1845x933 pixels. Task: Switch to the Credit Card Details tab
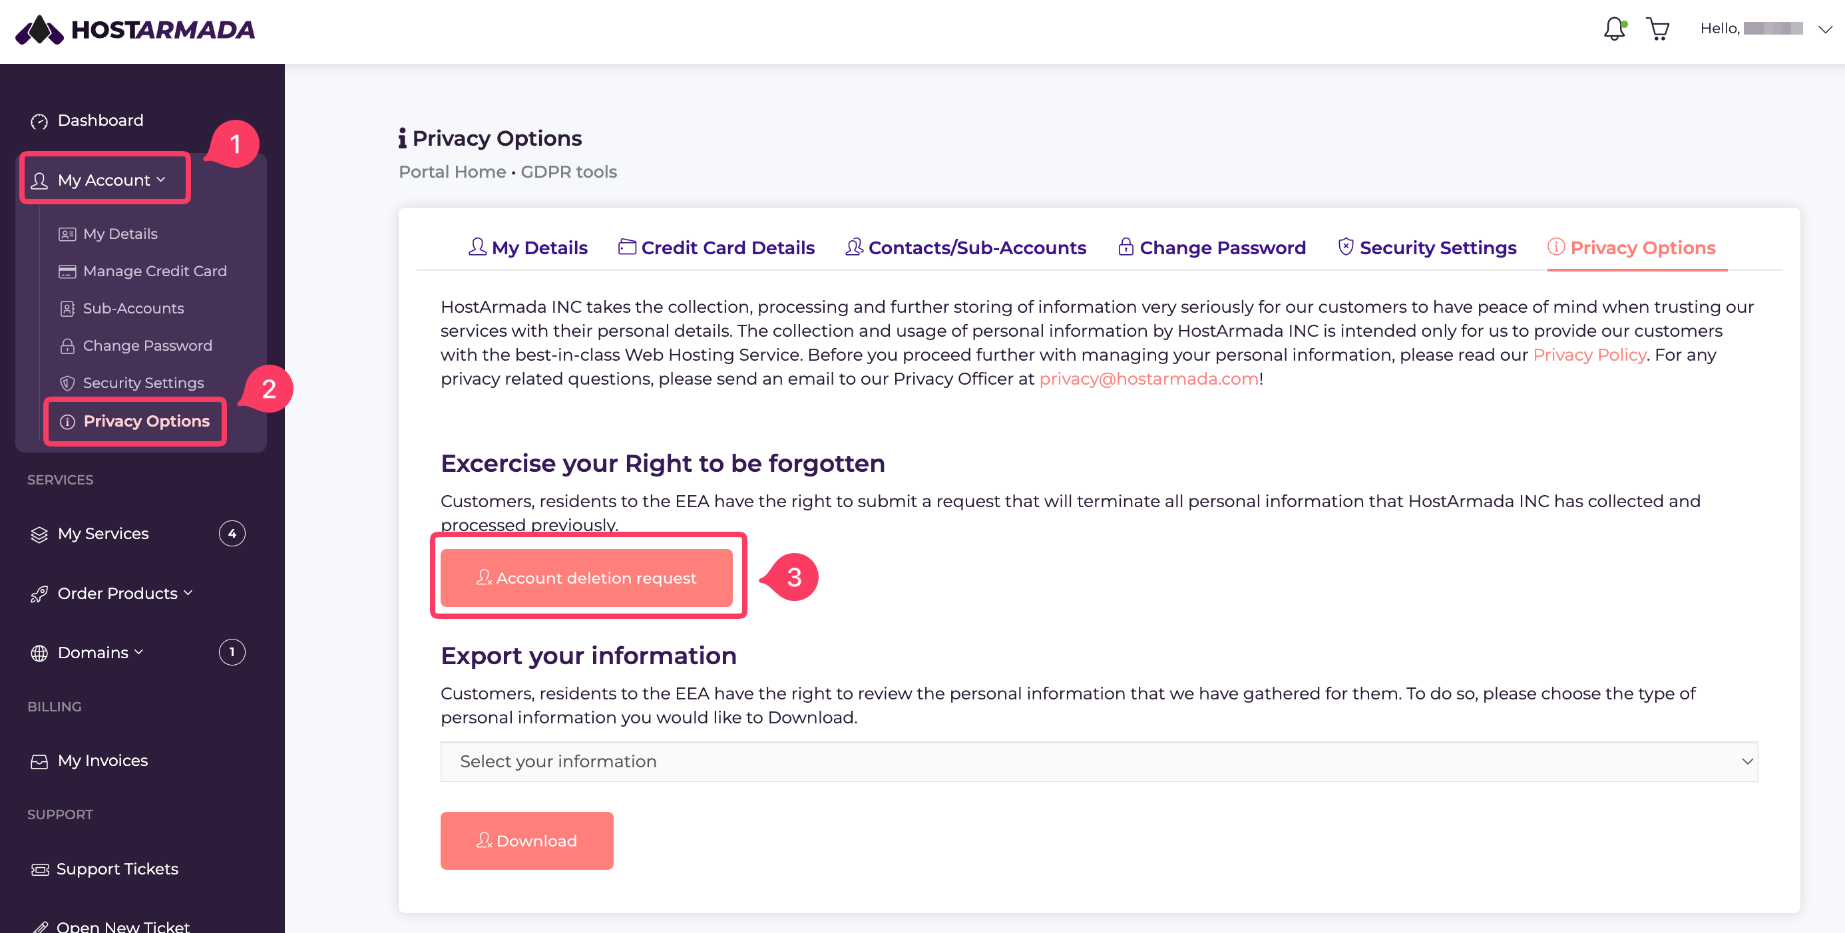(x=716, y=248)
